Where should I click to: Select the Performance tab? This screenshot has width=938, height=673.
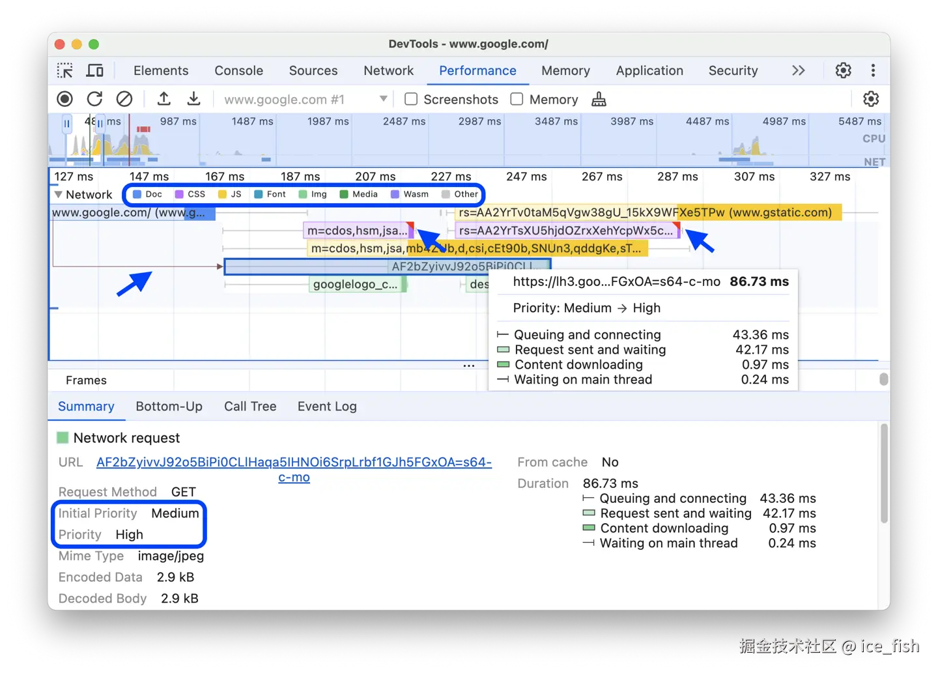(477, 70)
